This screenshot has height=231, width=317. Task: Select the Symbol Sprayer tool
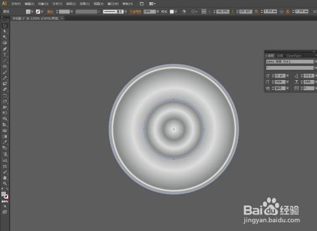[x=4, y=154]
